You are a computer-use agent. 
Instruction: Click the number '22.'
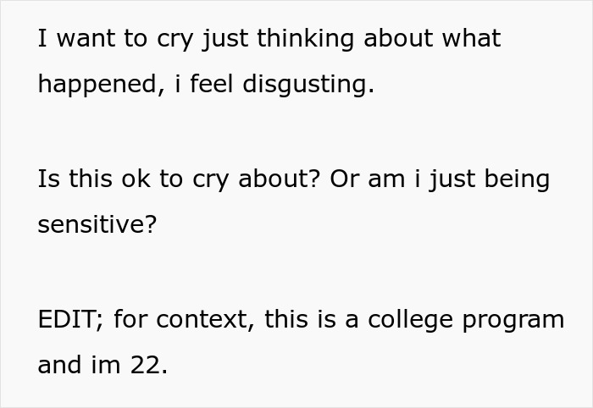(148, 366)
